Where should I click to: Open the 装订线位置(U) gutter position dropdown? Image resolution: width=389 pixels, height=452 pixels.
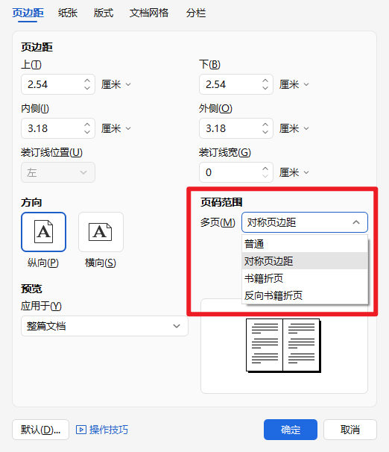(58, 172)
